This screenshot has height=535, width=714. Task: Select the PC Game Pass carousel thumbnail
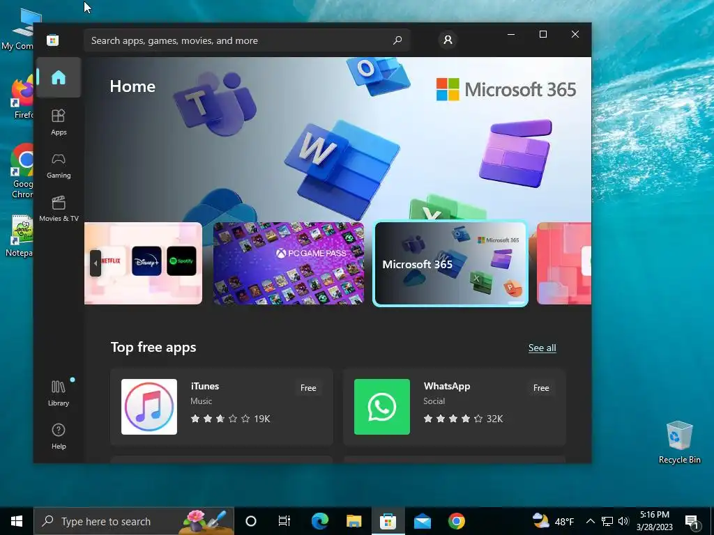tap(289, 263)
